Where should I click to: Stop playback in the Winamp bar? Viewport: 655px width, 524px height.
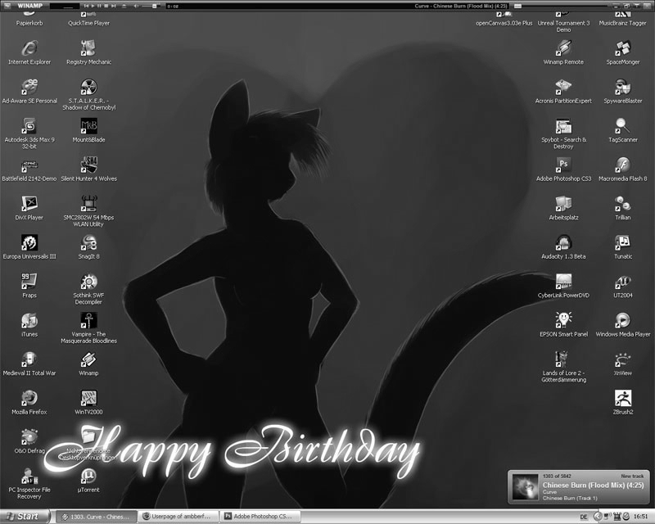(x=106, y=6)
